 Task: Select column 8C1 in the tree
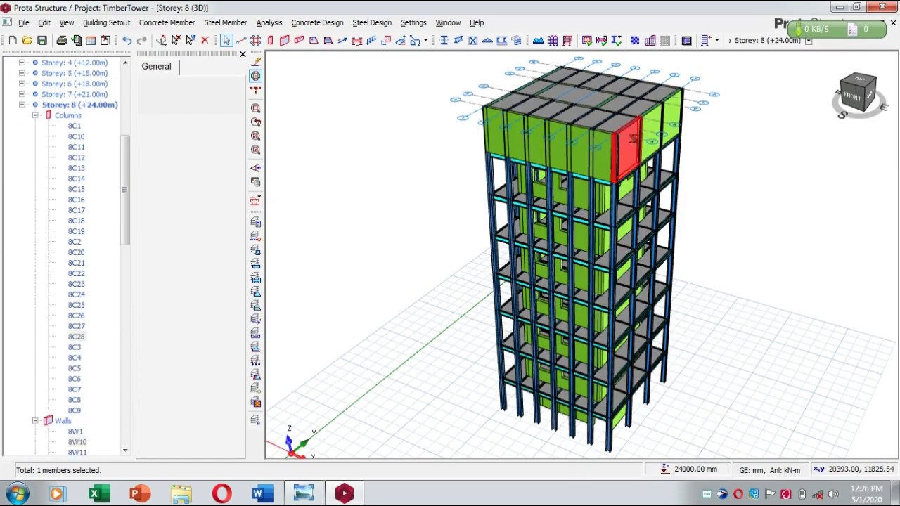(75, 126)
